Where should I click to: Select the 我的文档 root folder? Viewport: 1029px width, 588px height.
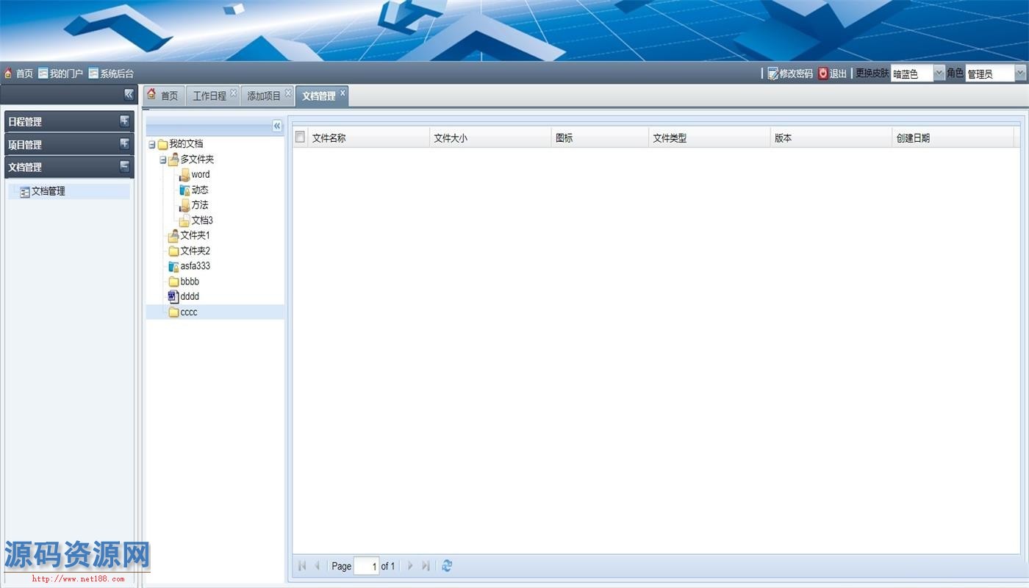pos(186,144)
